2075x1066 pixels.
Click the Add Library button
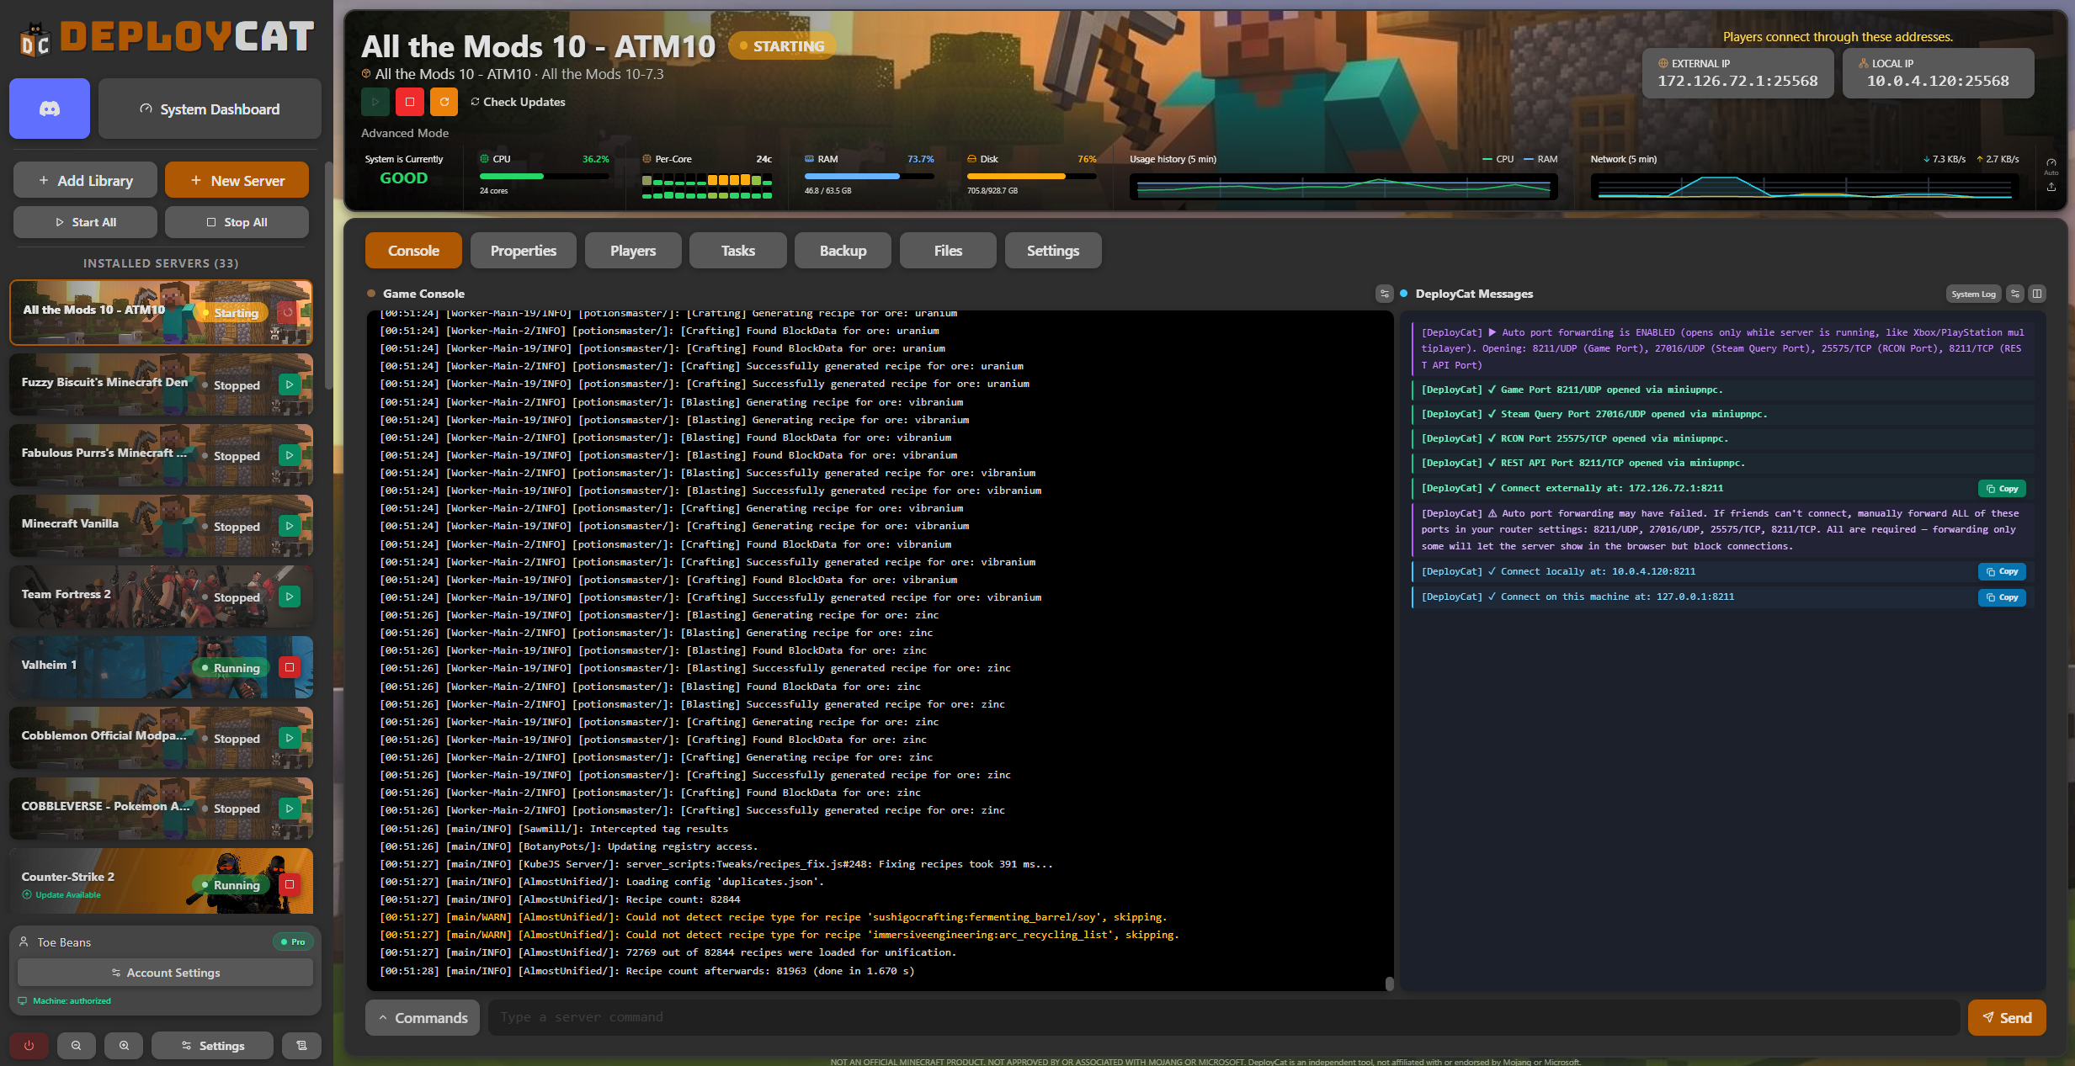tap(85, 180)
